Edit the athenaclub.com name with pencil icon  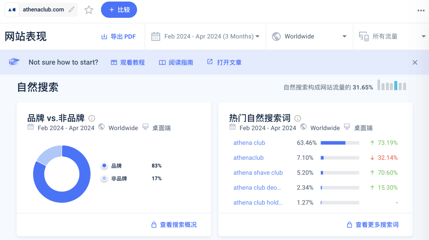pyautogui.click(x=71, y=9)
